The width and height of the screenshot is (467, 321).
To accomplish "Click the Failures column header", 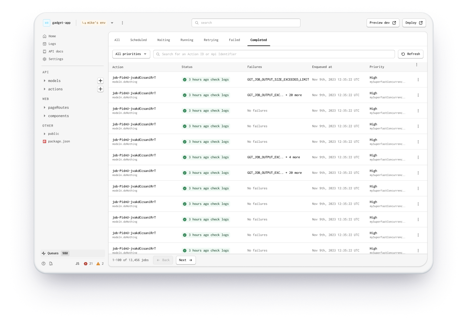I will (254, 67).
